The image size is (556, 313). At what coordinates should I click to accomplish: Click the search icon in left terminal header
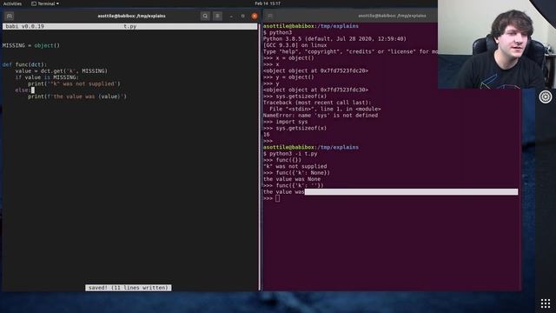pos(205,16)
